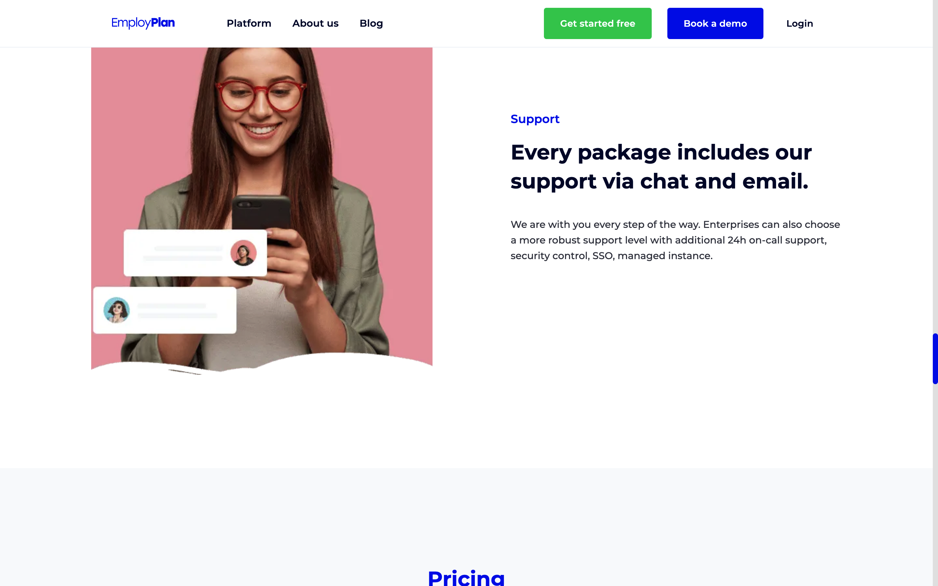938x586 pixels.
Task: Click the blue Support label
Action: point(535,119)
